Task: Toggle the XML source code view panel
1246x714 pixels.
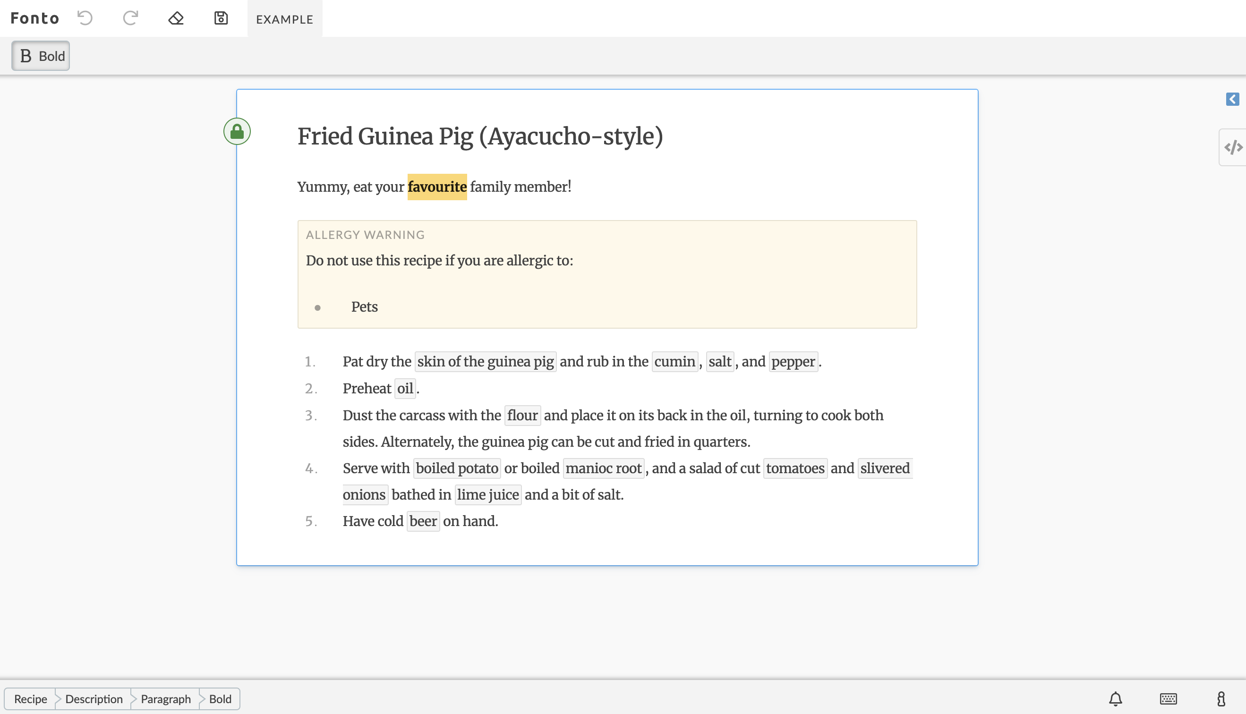Action: pyautogui.click(x=1233, y=146)
